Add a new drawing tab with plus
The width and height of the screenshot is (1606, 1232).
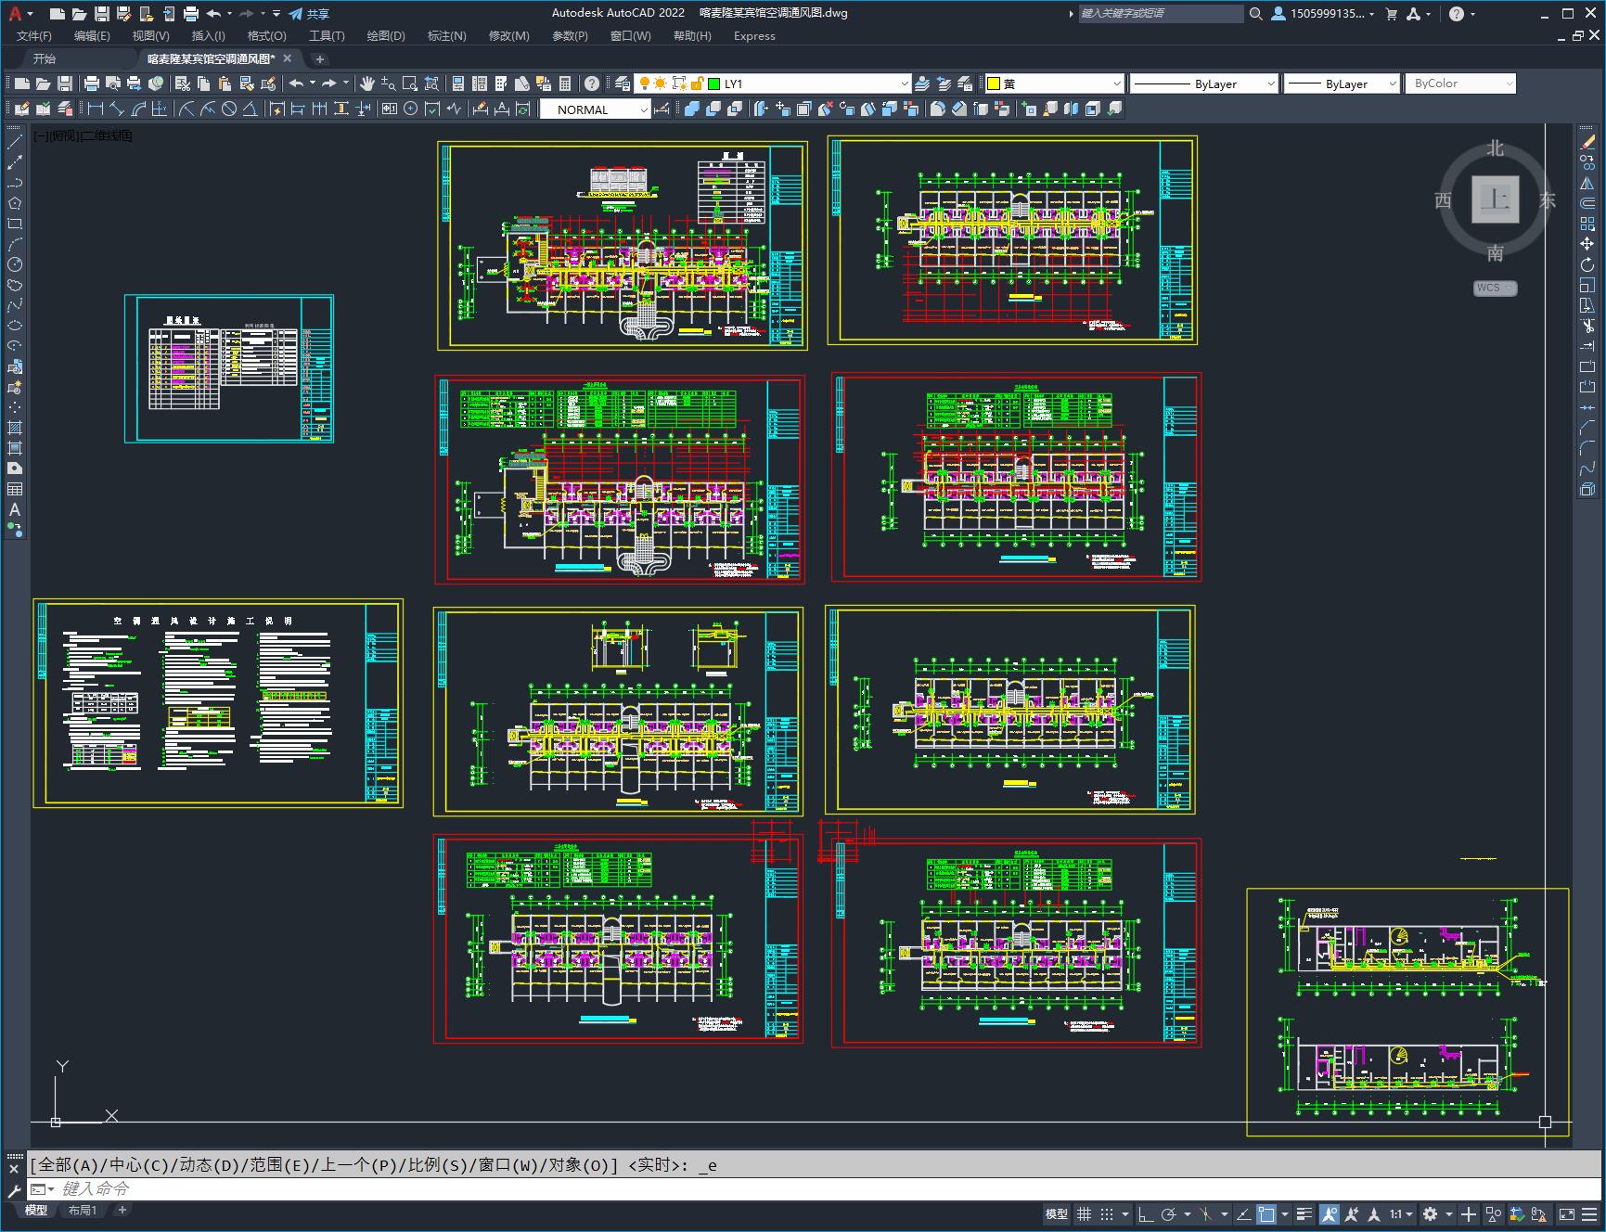tap(319, 58)
